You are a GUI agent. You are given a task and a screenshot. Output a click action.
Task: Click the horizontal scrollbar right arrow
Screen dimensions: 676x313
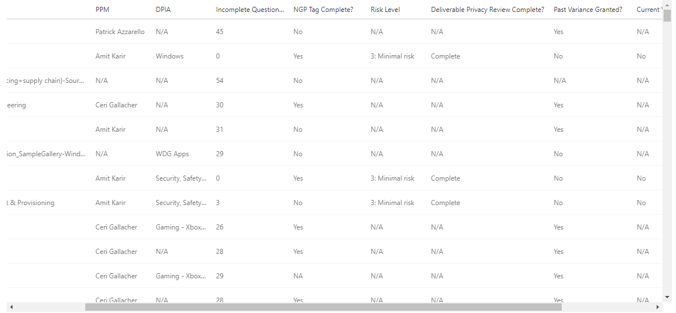coord(658,307)
